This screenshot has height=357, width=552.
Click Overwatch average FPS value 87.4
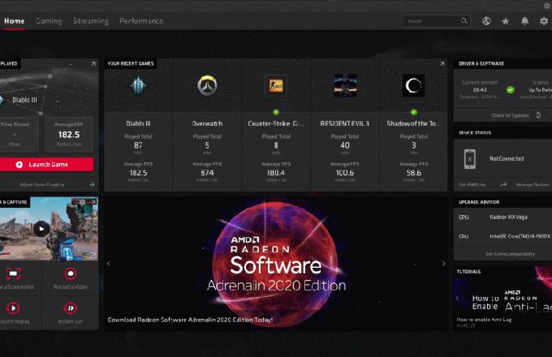pos(207,173)
